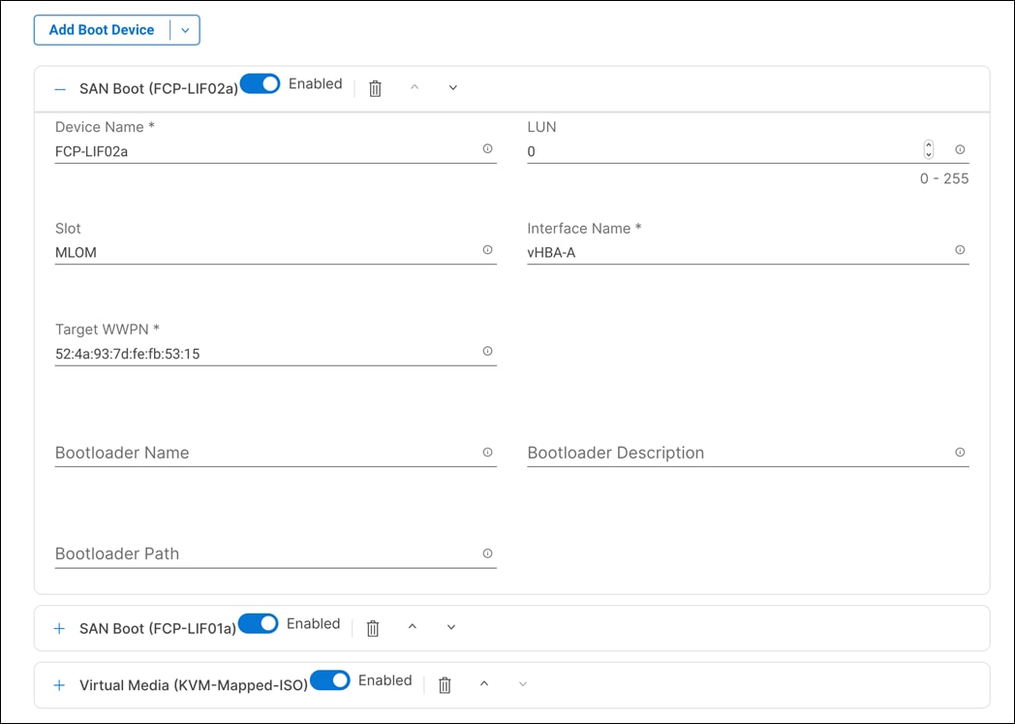Move Virtual Media device up in order
The height and width of the screenshot is (724, 1015).
point(484,684)
